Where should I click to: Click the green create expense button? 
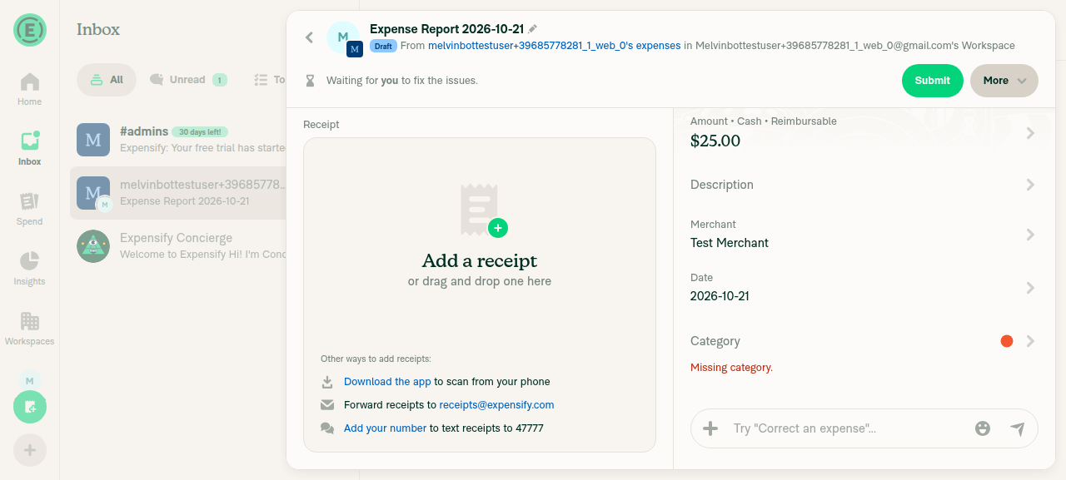pos(30,407)
